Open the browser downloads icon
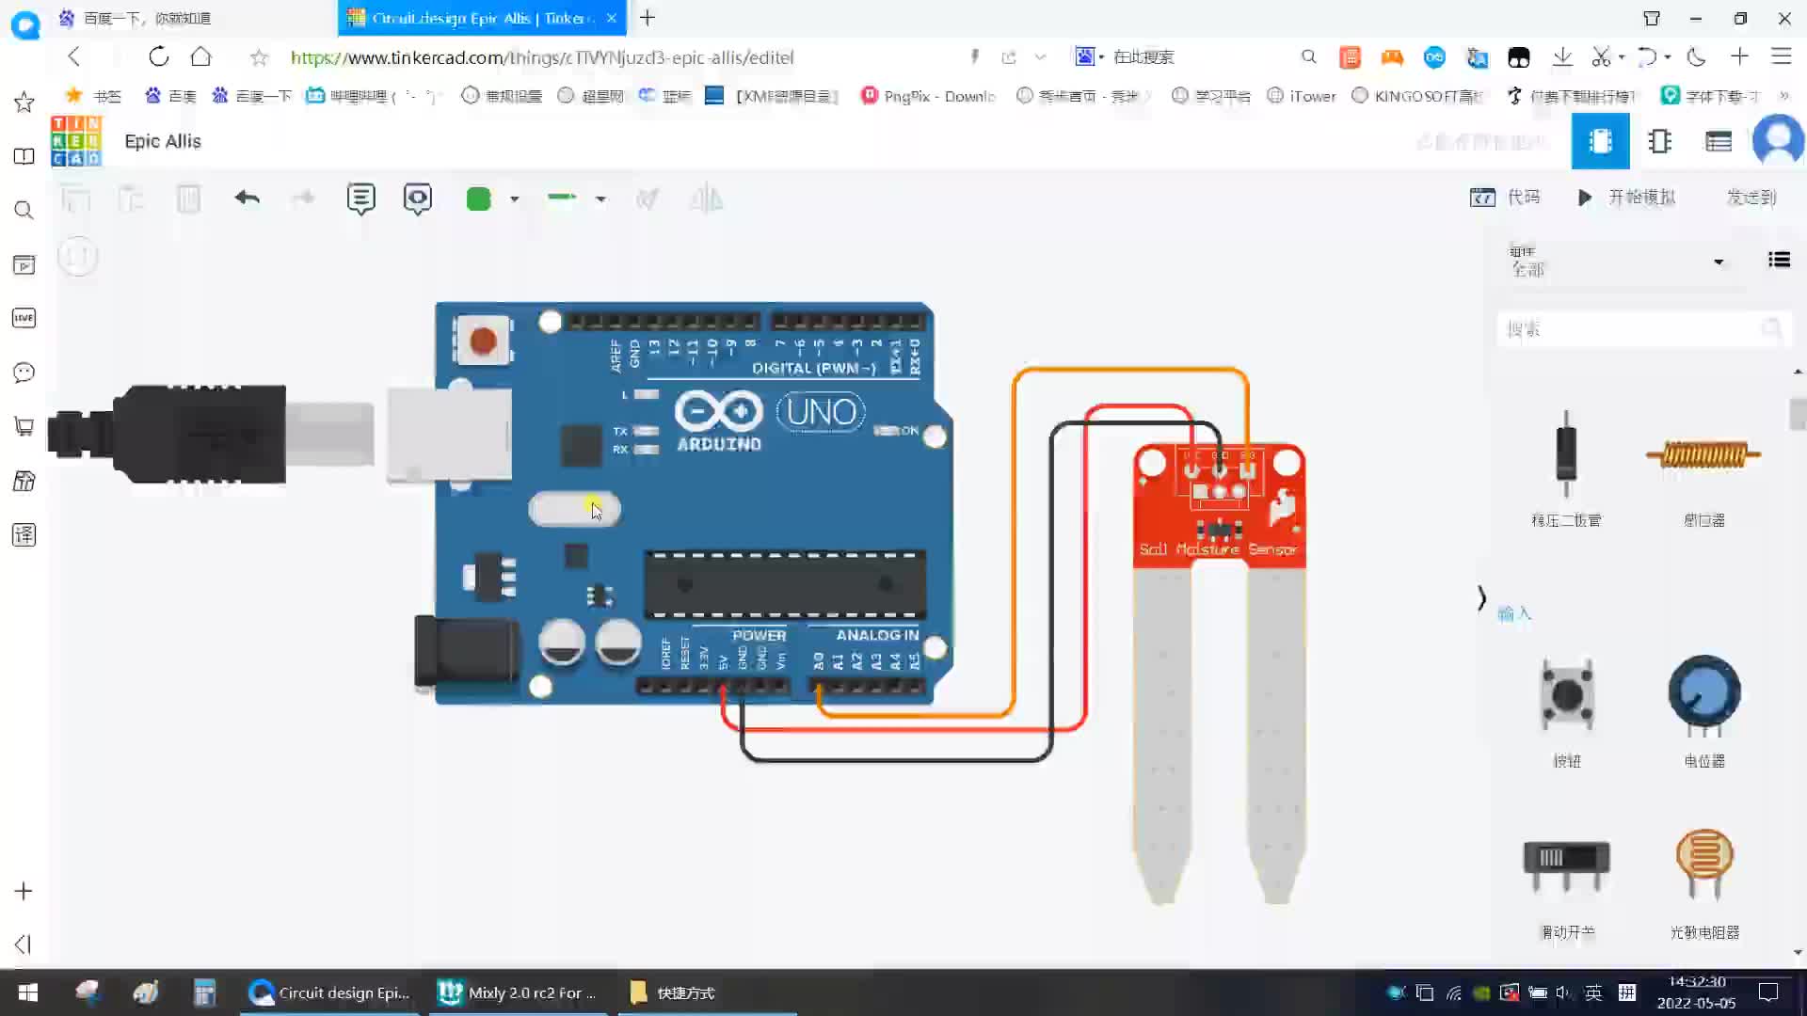The width and height of the screenshot is (1807, 1016). point(1562,56)
